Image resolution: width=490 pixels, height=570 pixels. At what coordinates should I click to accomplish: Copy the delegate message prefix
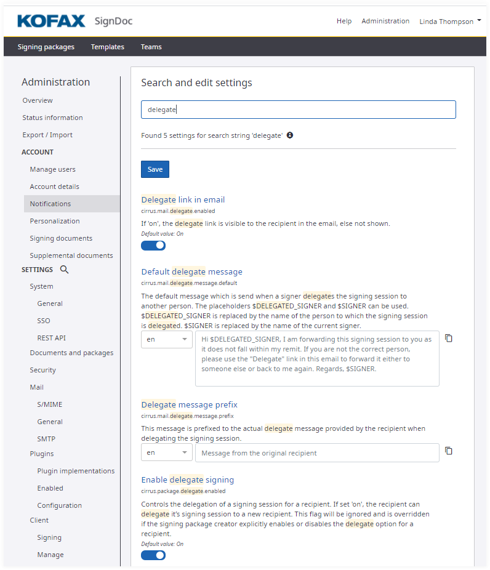449,451
